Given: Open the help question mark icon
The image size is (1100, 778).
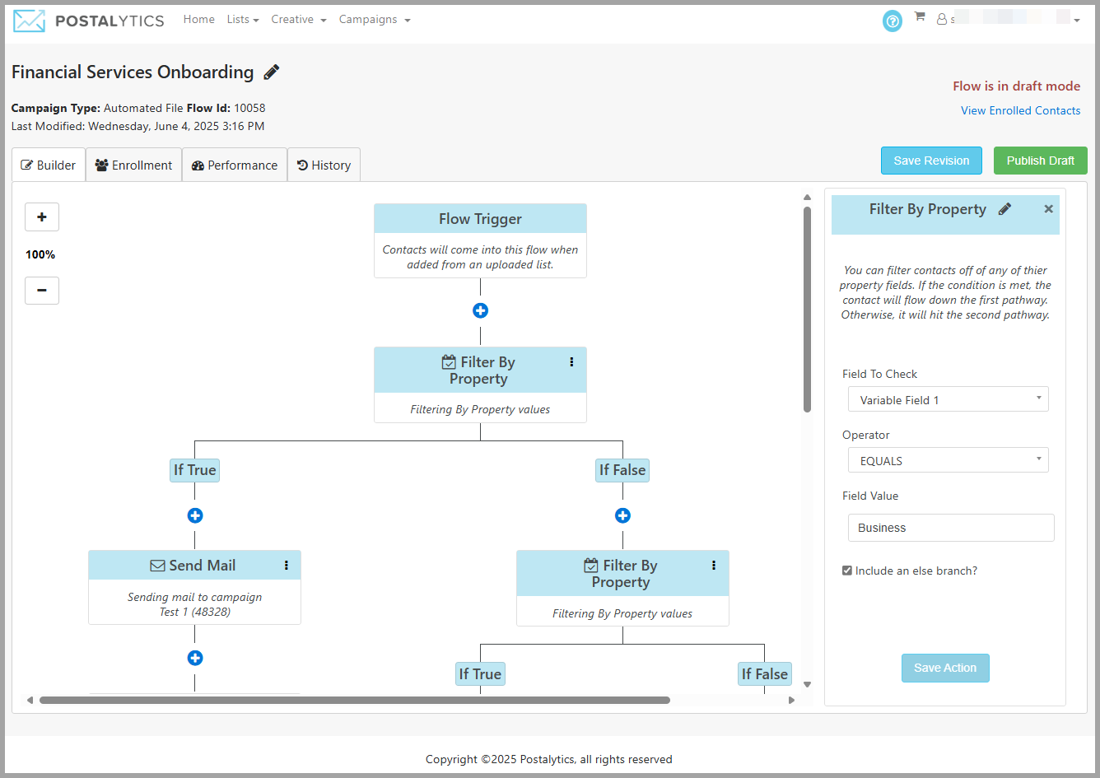Looking at the screenshot, I should pyautogui.click(x=893, y=21).
